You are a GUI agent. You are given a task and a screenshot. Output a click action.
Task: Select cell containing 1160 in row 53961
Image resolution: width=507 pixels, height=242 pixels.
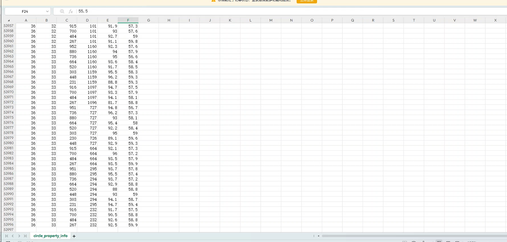tap(87, 47)
